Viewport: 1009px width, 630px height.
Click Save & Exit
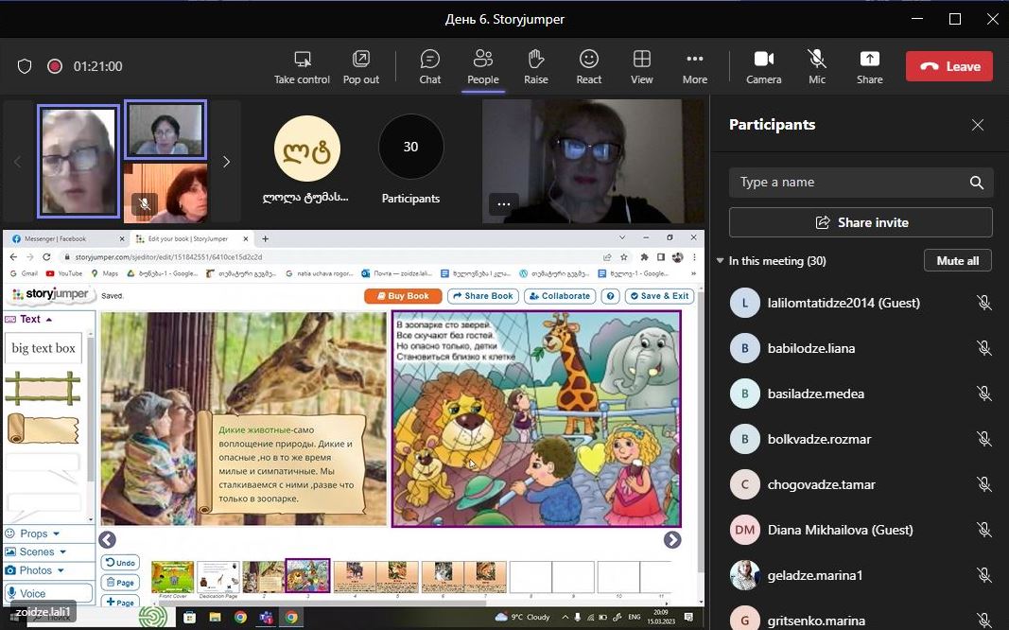pos(659,296)
